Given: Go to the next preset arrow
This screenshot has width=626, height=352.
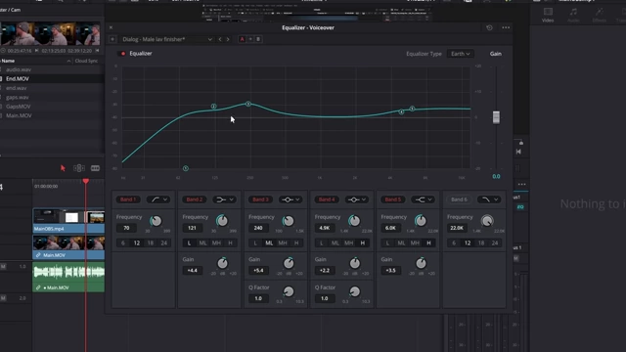Looking at the screenshot, I should (x=228, y=39).
